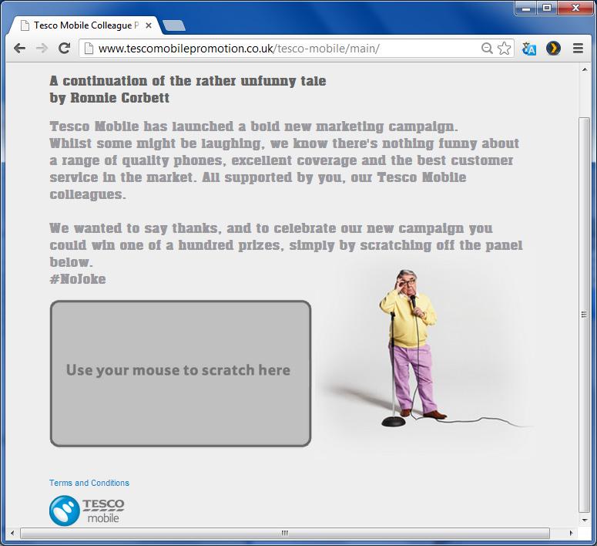The image size is (597, 546).
Task: Open the Chrome hamburger menu
Action: [x=578, y=49]
